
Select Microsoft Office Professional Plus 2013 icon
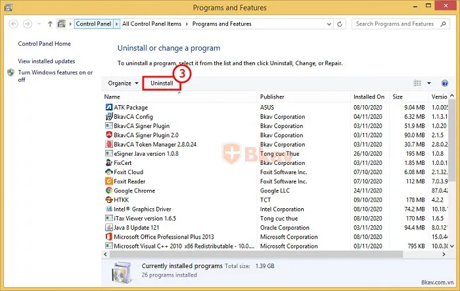[108, 236]
